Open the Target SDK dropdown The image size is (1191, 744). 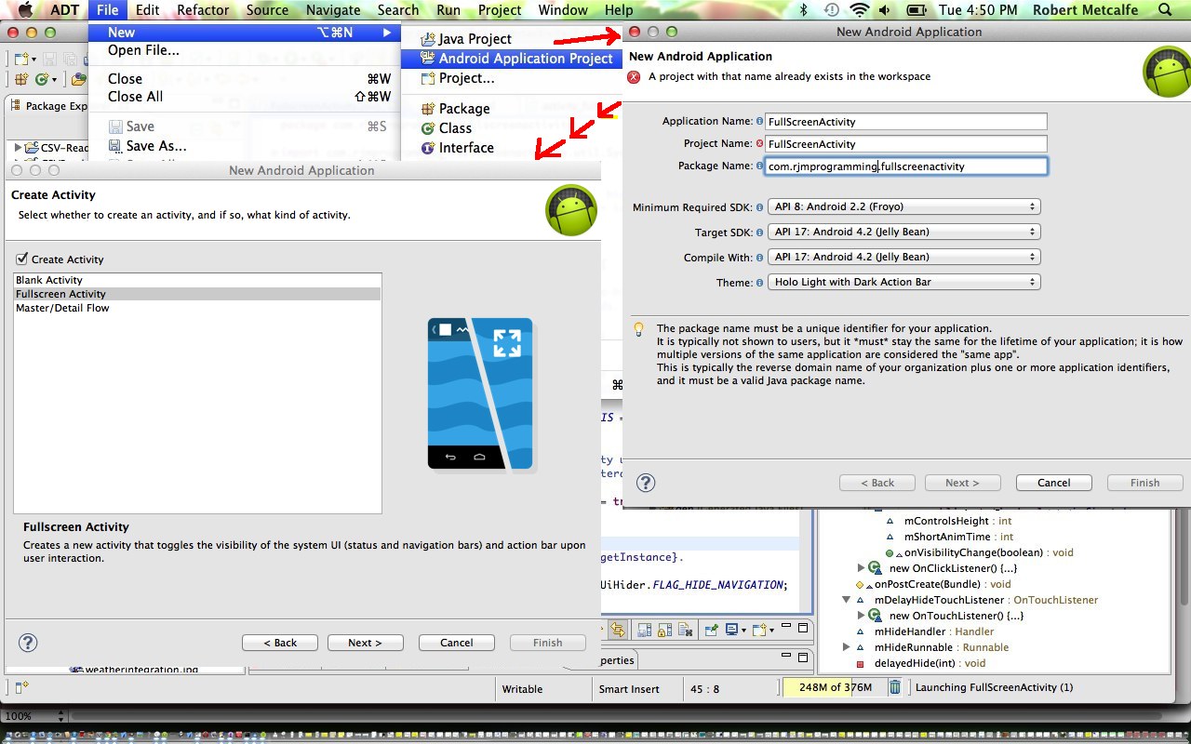click(x=903, y=232)
